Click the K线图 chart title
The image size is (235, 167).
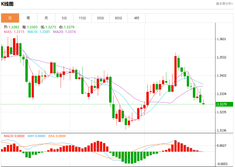pyautogui.click(x=7, y=4)
